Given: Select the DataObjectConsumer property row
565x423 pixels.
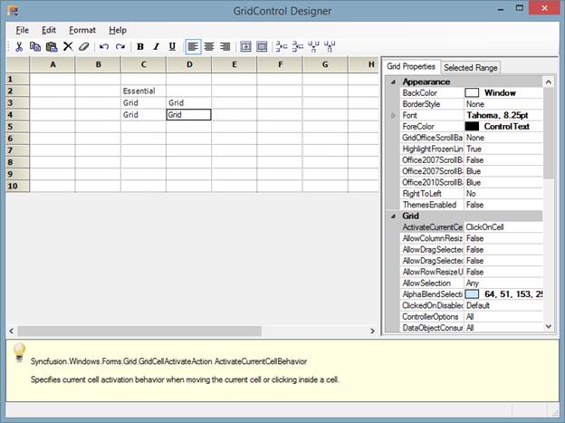Looking at the screenshot, I should [x=471, y=328].
